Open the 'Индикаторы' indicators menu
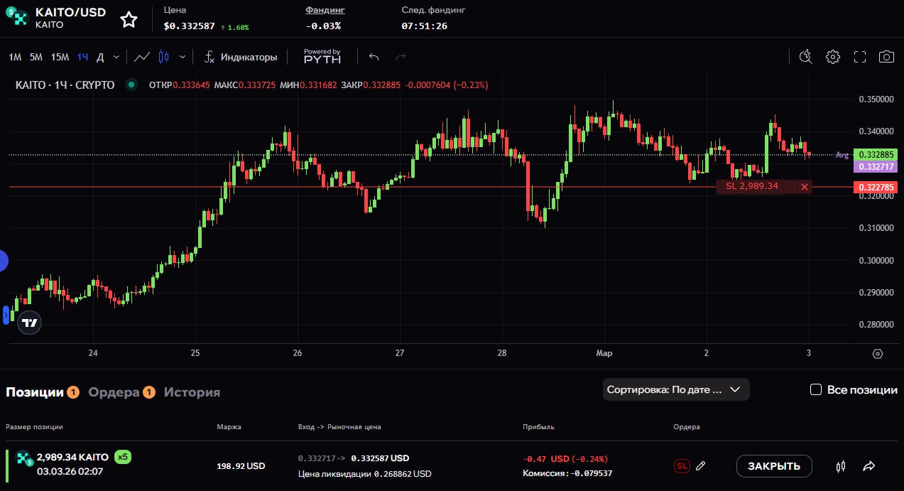The width and height of the screenshot is (904, 491). coord(241,57)
